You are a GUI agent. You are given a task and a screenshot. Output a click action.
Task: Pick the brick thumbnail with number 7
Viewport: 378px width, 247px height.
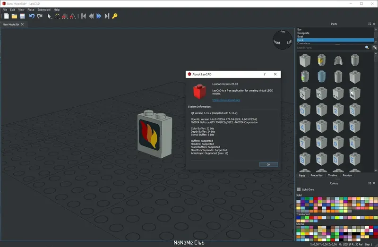(x=305, y=143)
